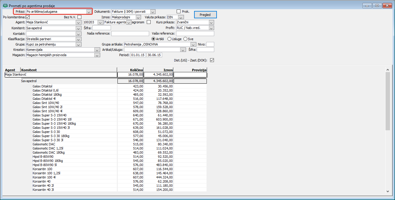The image size is (395, 200).
Task: Open the Agent dropdown with Maja Stanković
Action: coord(78,22)
